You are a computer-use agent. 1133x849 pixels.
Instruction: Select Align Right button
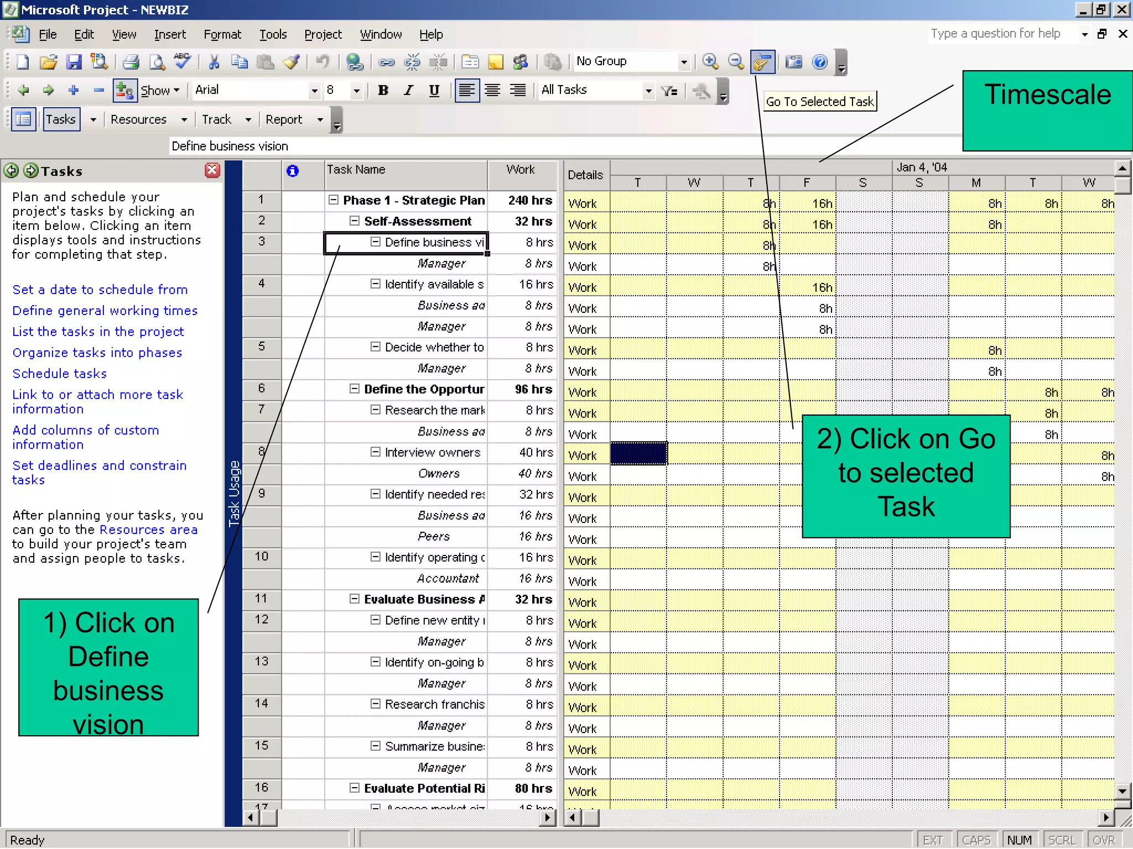click(x=518, y=90)
